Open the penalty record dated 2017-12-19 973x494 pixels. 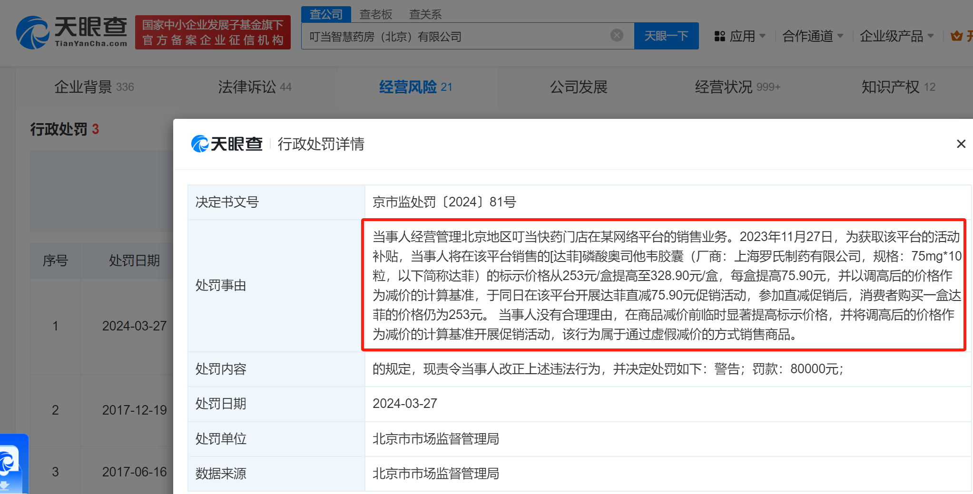(x=135, y=410)
